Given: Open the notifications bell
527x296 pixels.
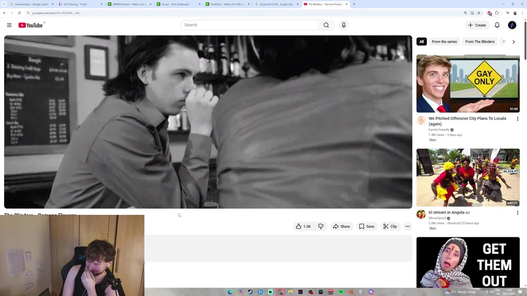Looking at the screenshot, I should [x=497, y=25].
